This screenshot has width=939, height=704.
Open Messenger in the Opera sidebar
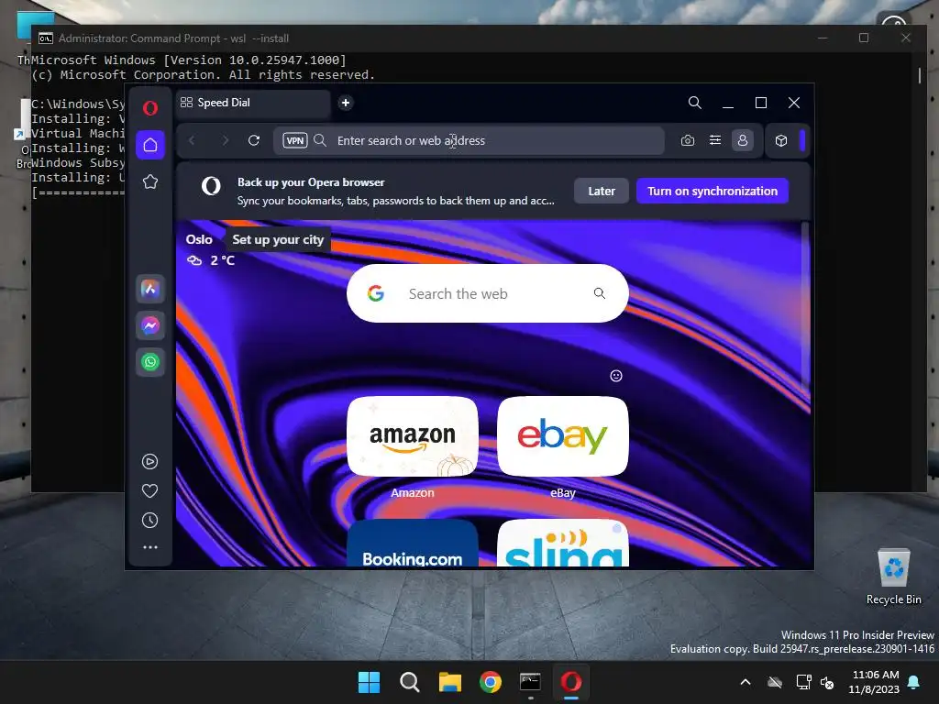click(x=150, y=325)
